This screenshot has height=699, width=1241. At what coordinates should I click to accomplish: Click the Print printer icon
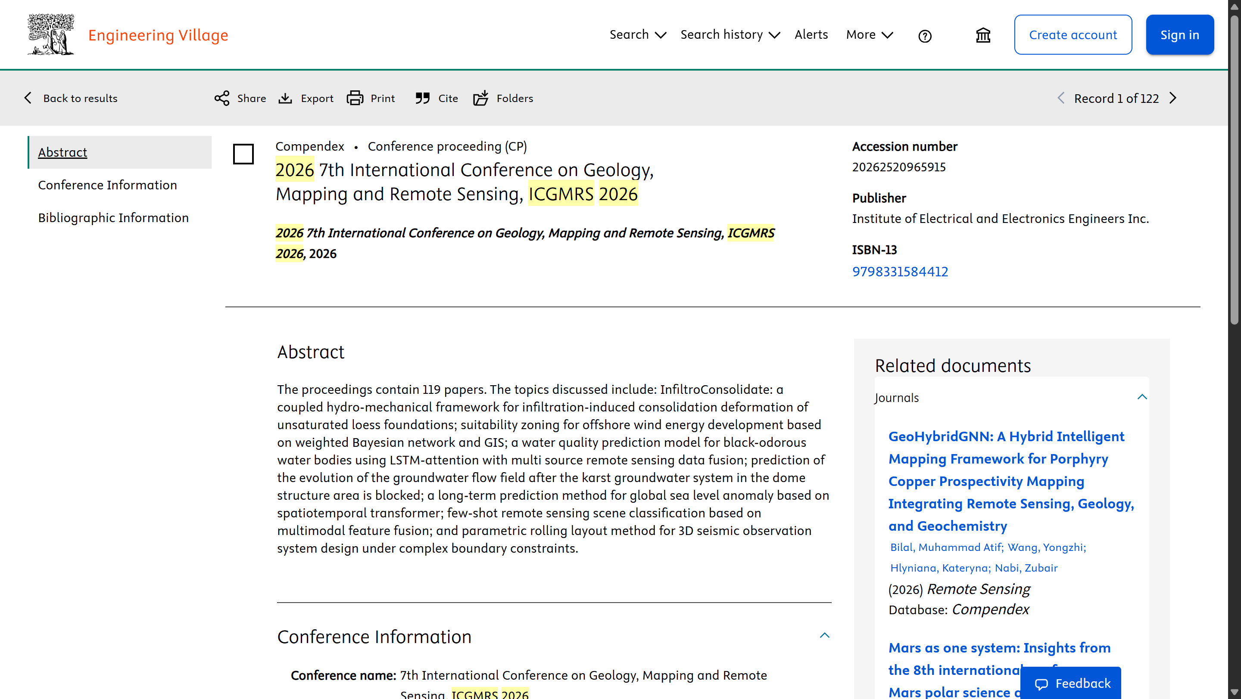click(x=355, y=98)
